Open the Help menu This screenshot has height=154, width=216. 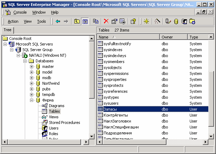click(55, 12)
